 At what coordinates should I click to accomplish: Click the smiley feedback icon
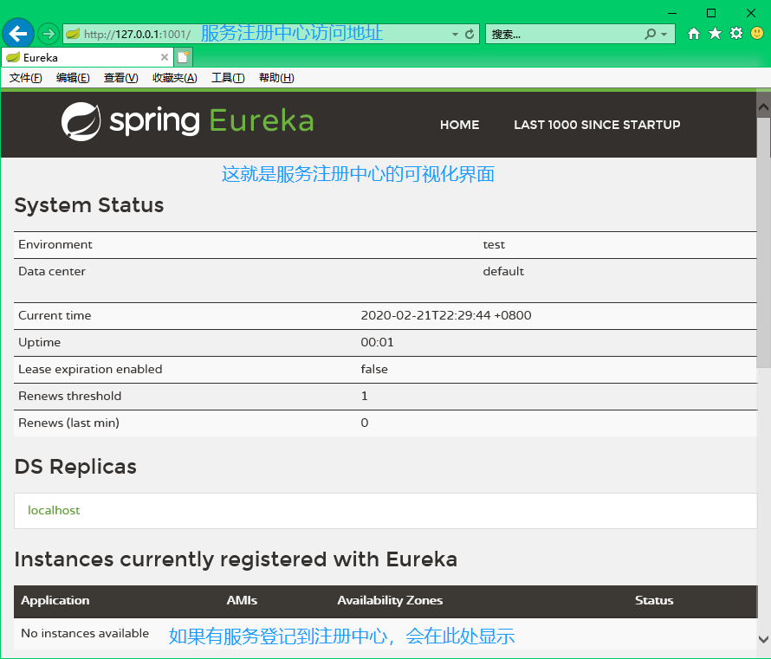[x=757, y=34]
